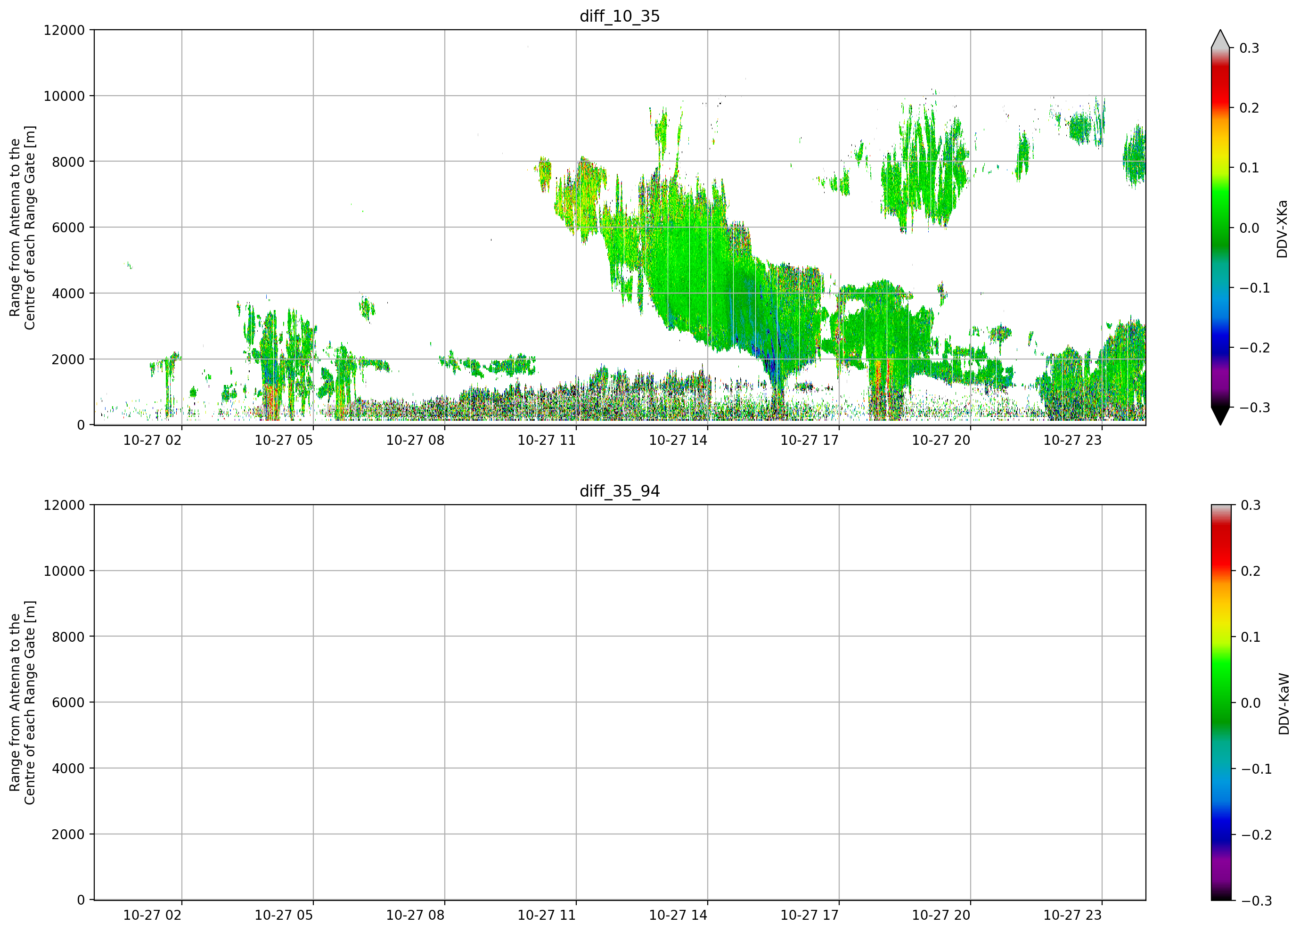Image resolution: width=1300 pixels, height=932 pixels.
Task: Select the 4000 y-tick in diff_10_35 plot
Action: point(68,294)
